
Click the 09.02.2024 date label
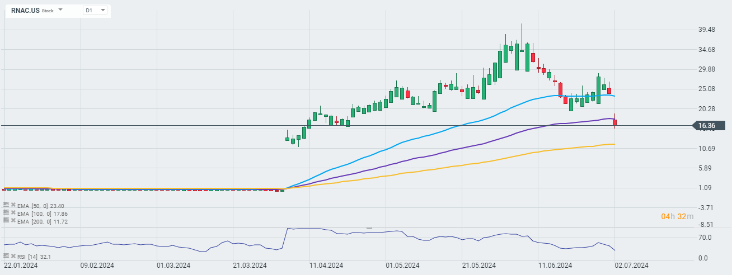pos(98,265)
